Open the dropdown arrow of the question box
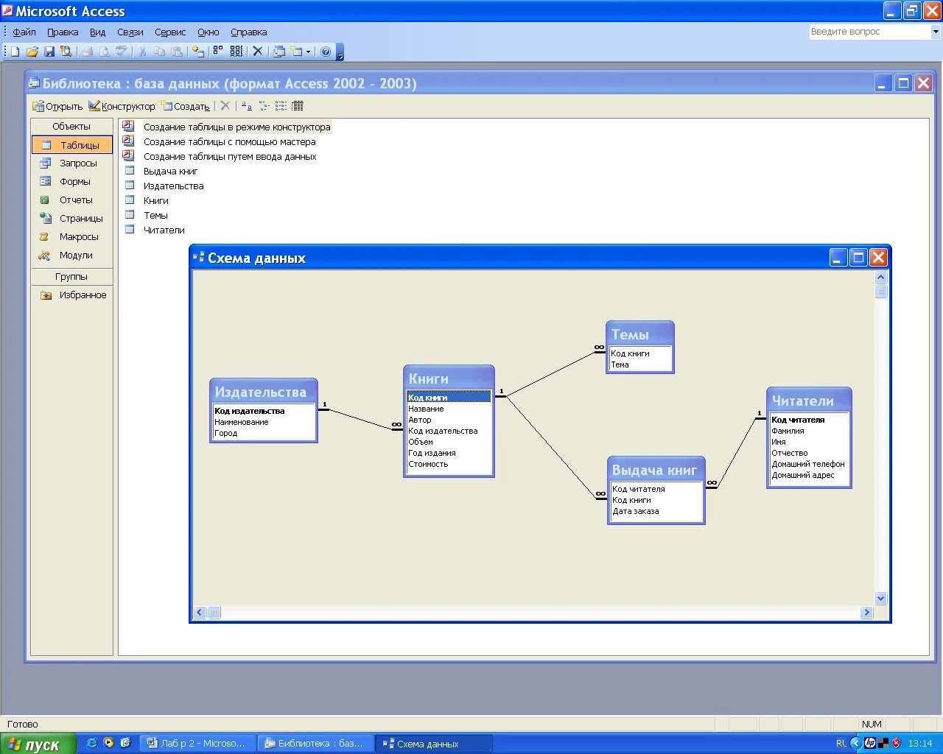This screenshot has width=943, height=754. pyautogui.click(x=936, y=32)
